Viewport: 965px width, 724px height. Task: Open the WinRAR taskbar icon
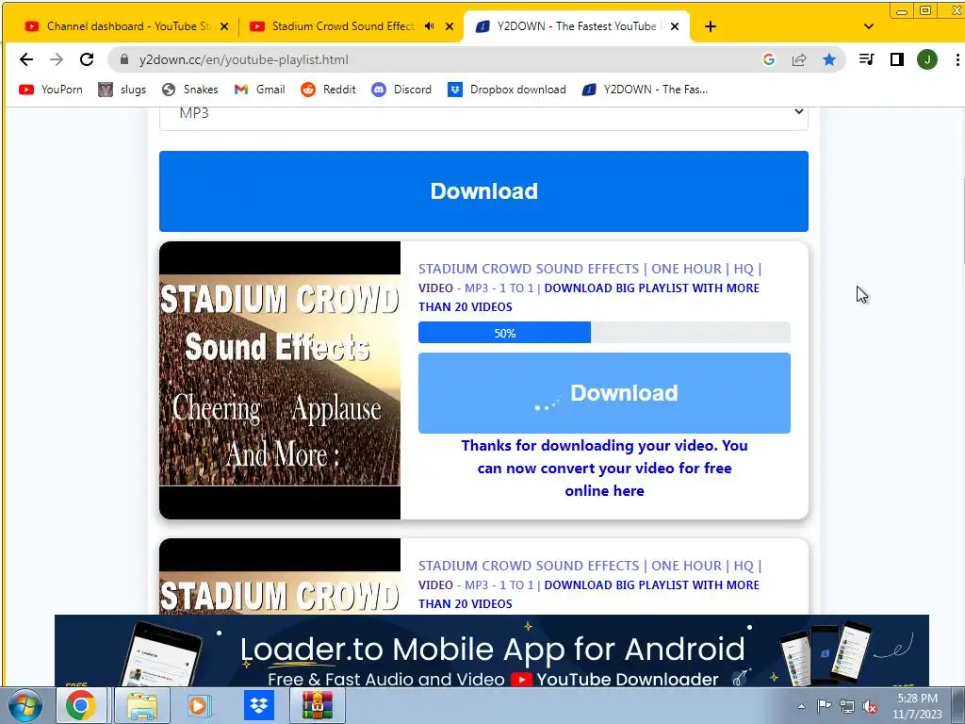pos(318,705)
